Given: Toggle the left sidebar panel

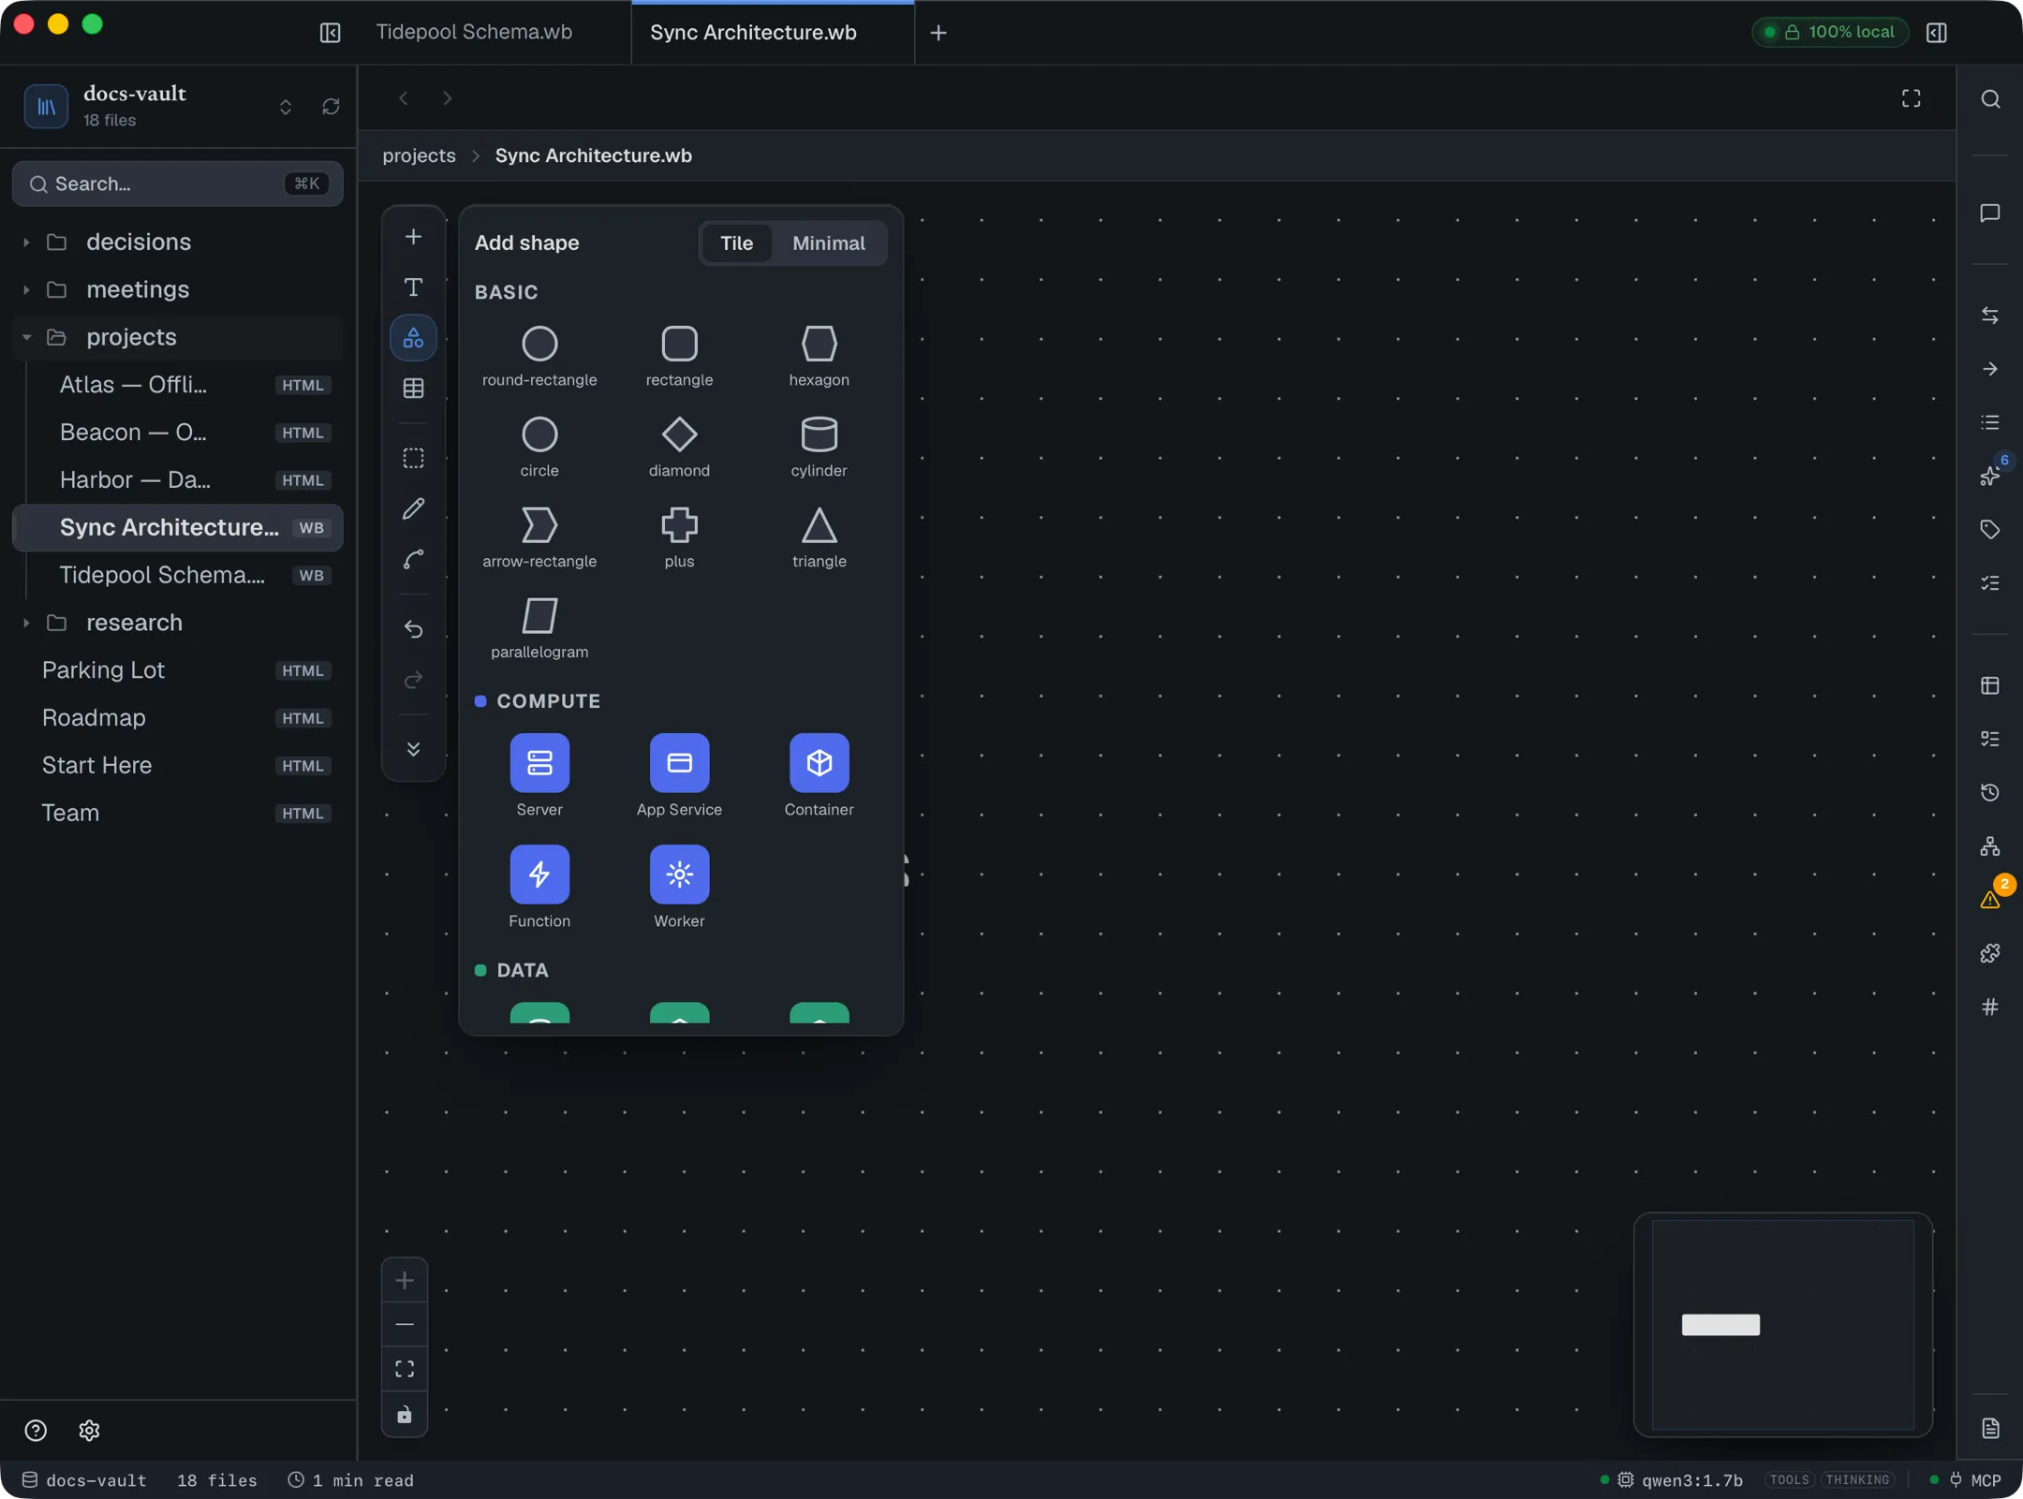Looking at the screenshot, I should click(330, 33).
